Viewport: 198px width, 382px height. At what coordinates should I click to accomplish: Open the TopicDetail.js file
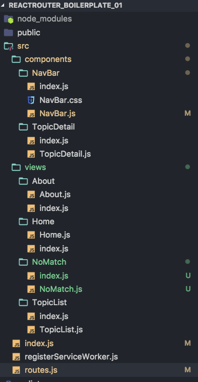coord(65,154)
